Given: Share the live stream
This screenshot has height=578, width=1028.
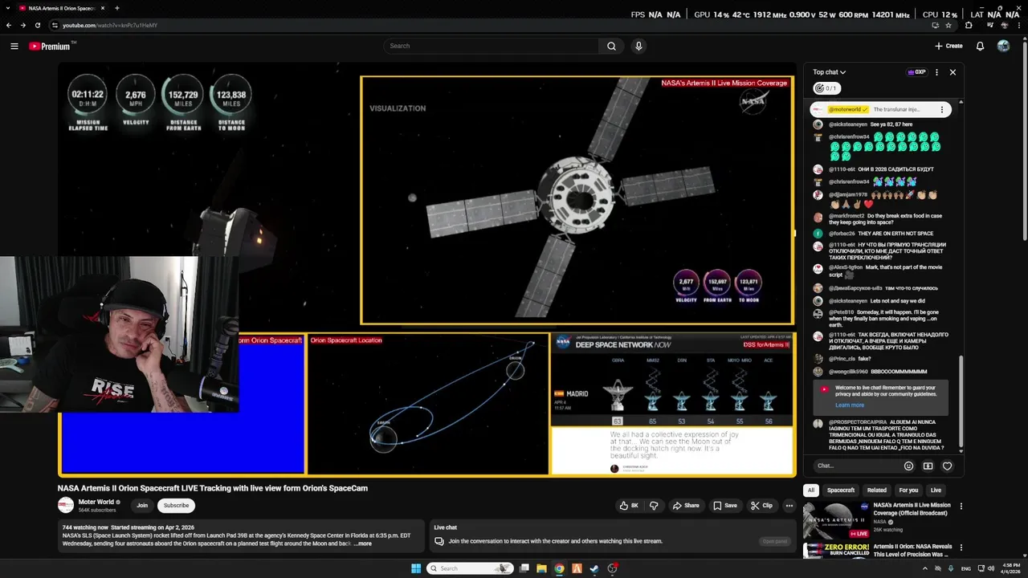Looking at the screenshot, I should pyautogui.click(x=686, y=506).
